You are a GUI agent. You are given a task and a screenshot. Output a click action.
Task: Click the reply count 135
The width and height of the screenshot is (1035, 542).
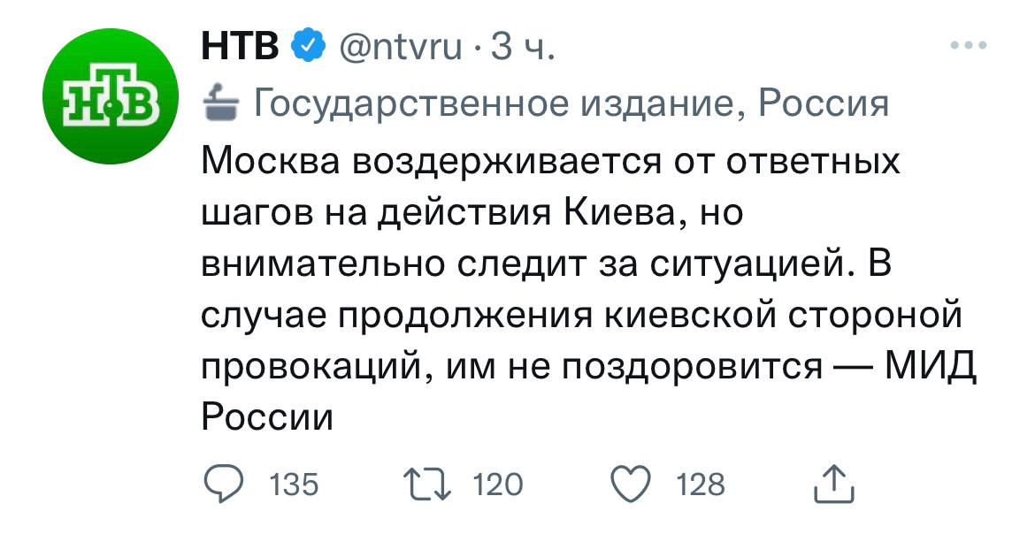(x=293, y=485)
